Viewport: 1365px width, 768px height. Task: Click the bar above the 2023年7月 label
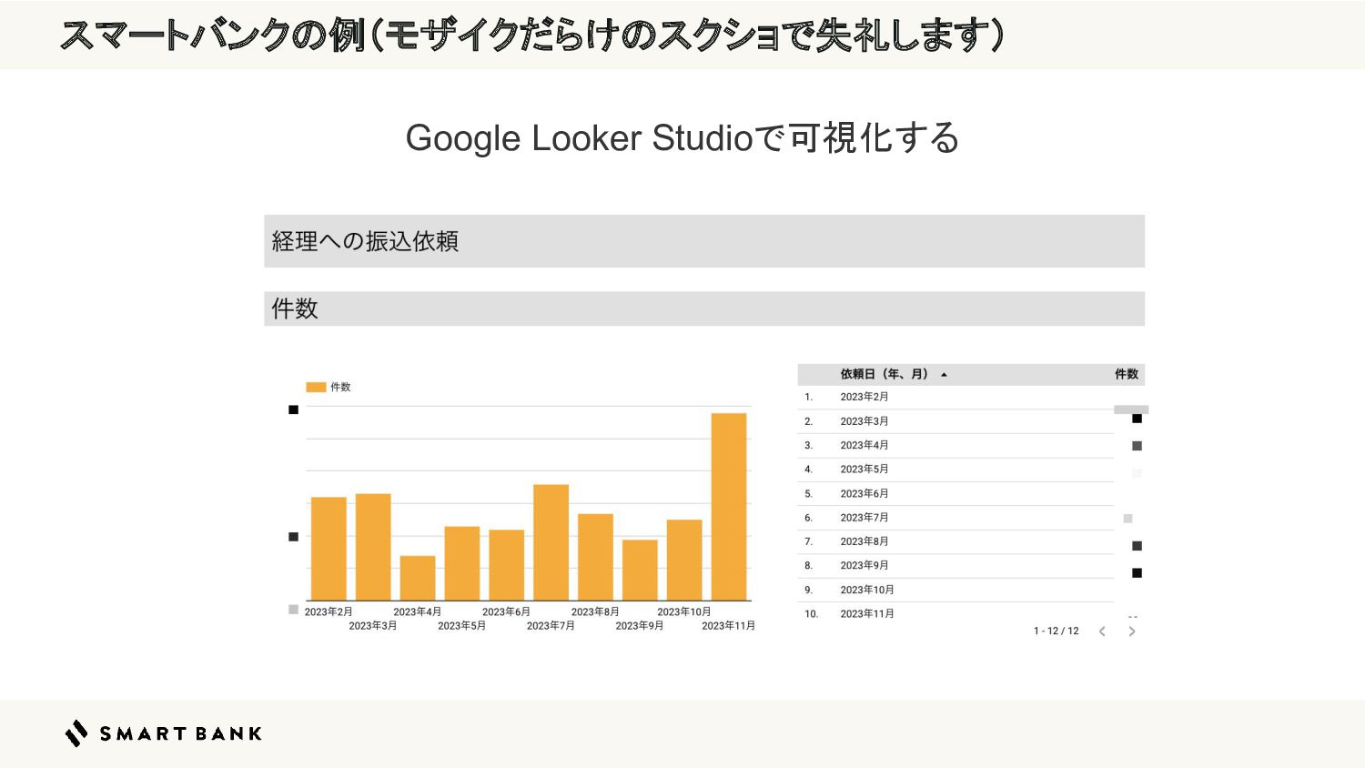click(x=551, y=542)
